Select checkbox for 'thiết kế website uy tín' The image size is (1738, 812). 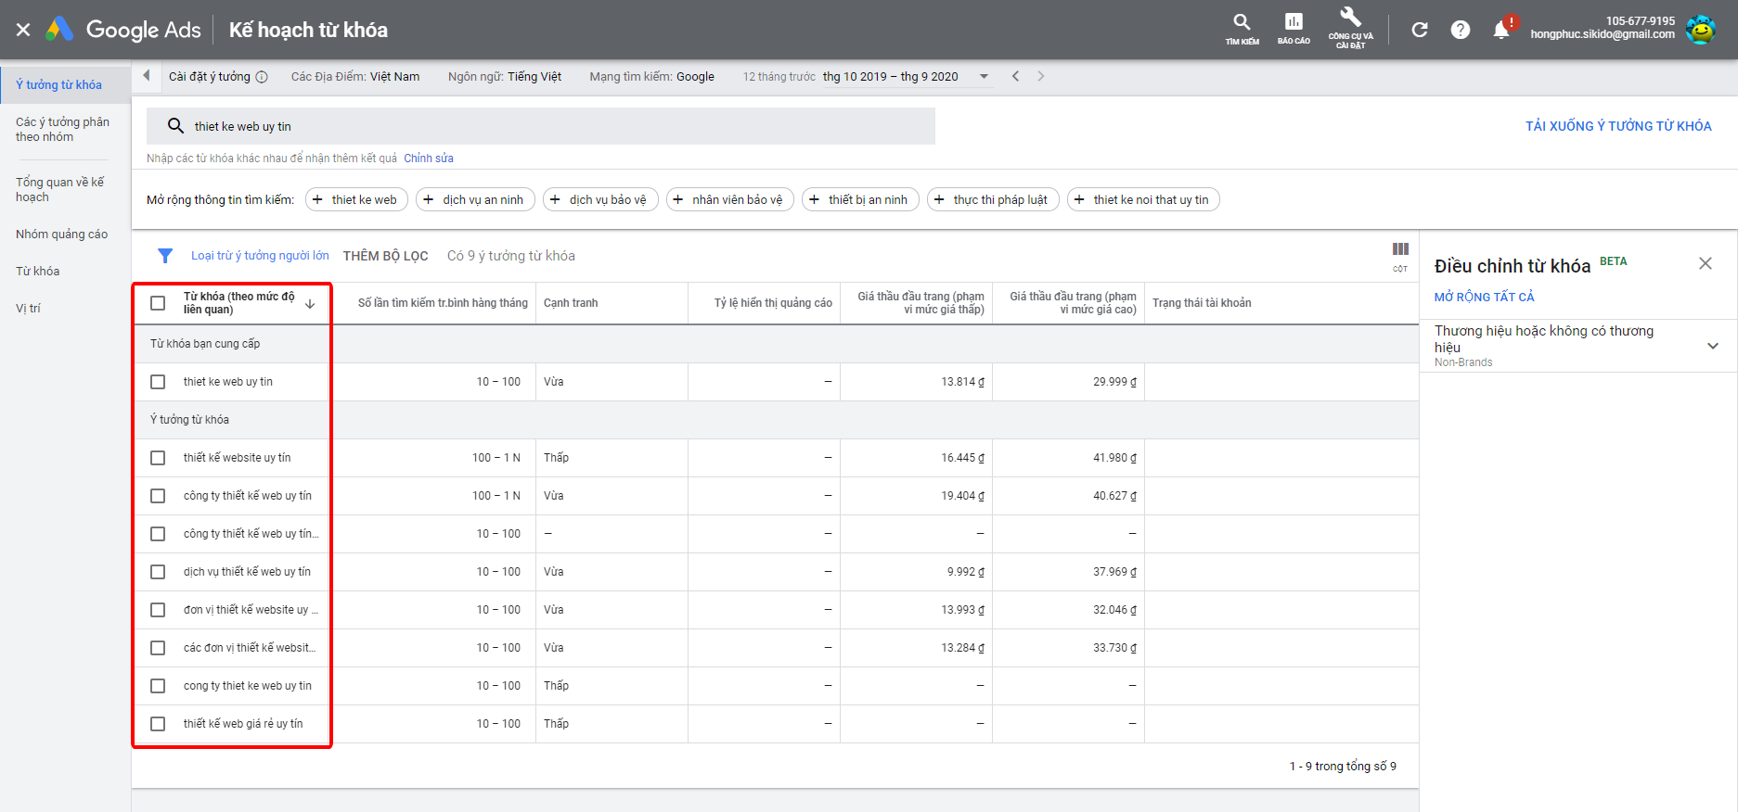pyautogui.click(x=158, y=458)
